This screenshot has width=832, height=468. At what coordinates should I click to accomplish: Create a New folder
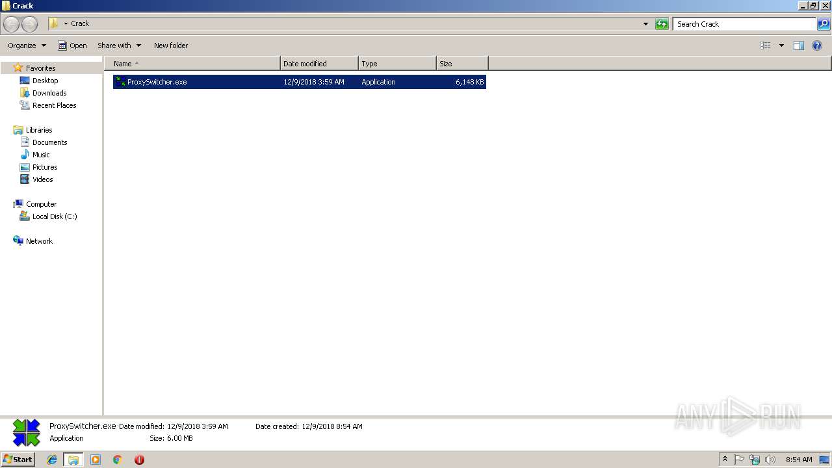pyautogui.click(x=171, y=45)
